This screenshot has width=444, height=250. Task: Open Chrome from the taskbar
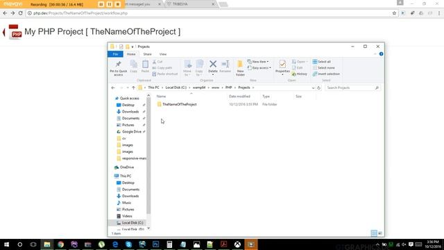pyautogui.click(x=60, y=244)
